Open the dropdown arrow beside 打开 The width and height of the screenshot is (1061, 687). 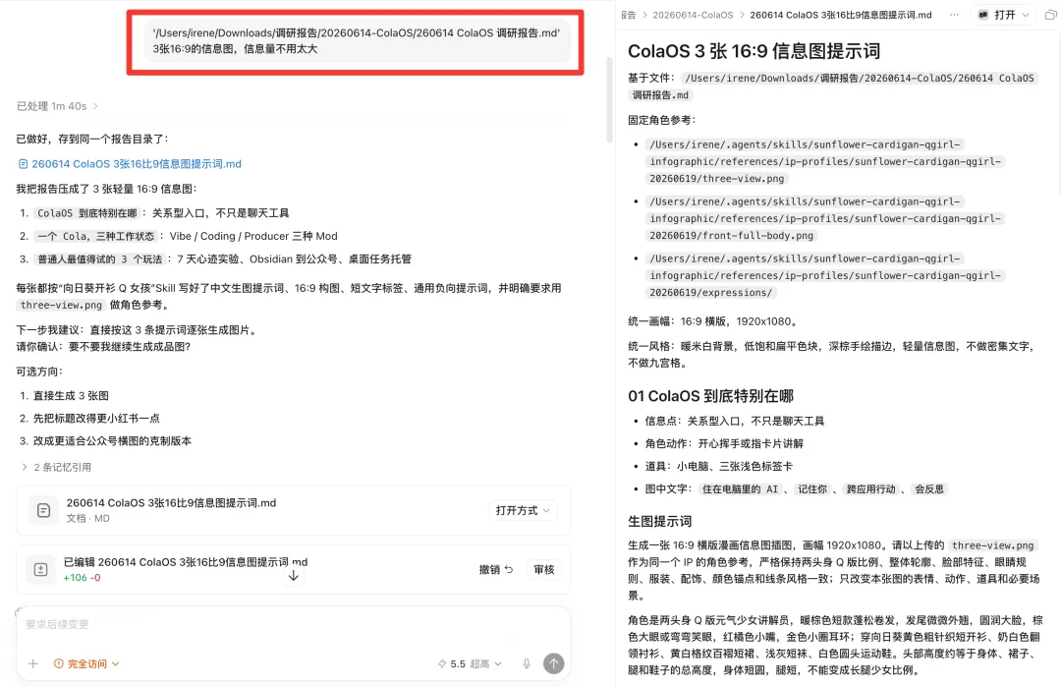tap(1026, 15)
